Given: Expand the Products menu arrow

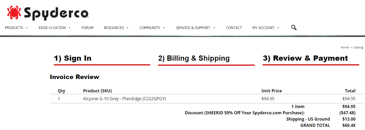Looking at the screenshot, I should point(27,28).
